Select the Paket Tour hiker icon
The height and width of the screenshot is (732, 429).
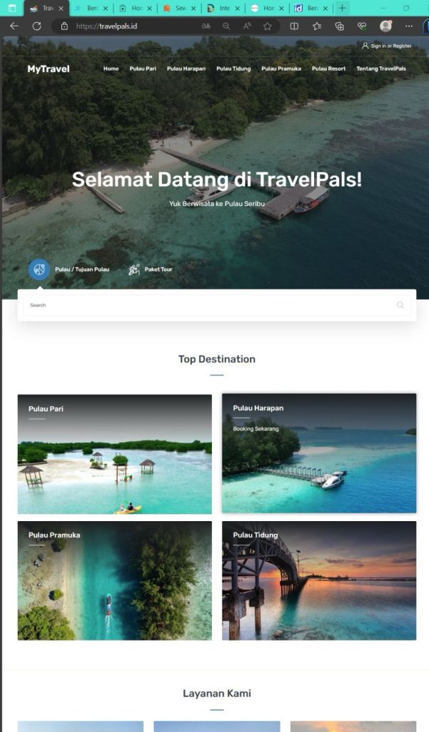[x=134, y=269]
